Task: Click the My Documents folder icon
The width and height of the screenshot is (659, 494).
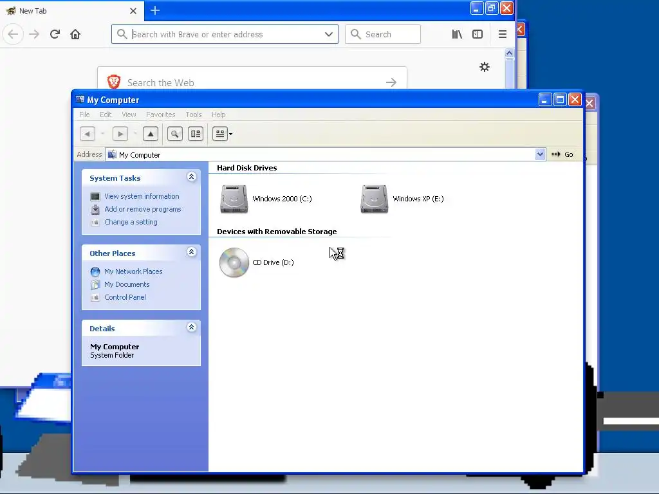Action: [95, 285]
